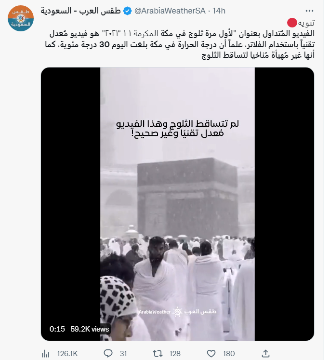The height and width of the screenshot is (360, 330).
Task: Open the 180 likes count
Action: point(228,354)
